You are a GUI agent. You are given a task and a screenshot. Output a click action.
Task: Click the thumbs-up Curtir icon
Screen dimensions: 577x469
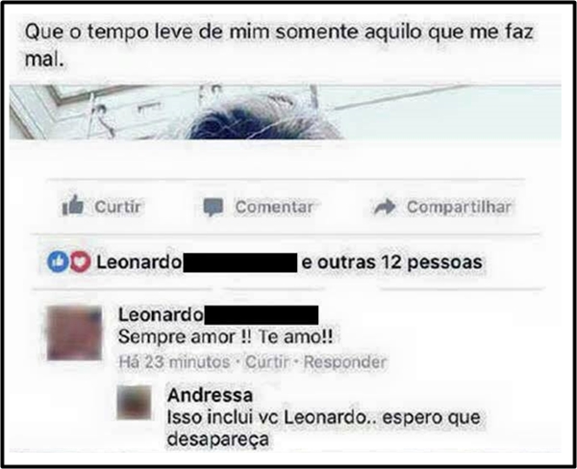[73, 205]
